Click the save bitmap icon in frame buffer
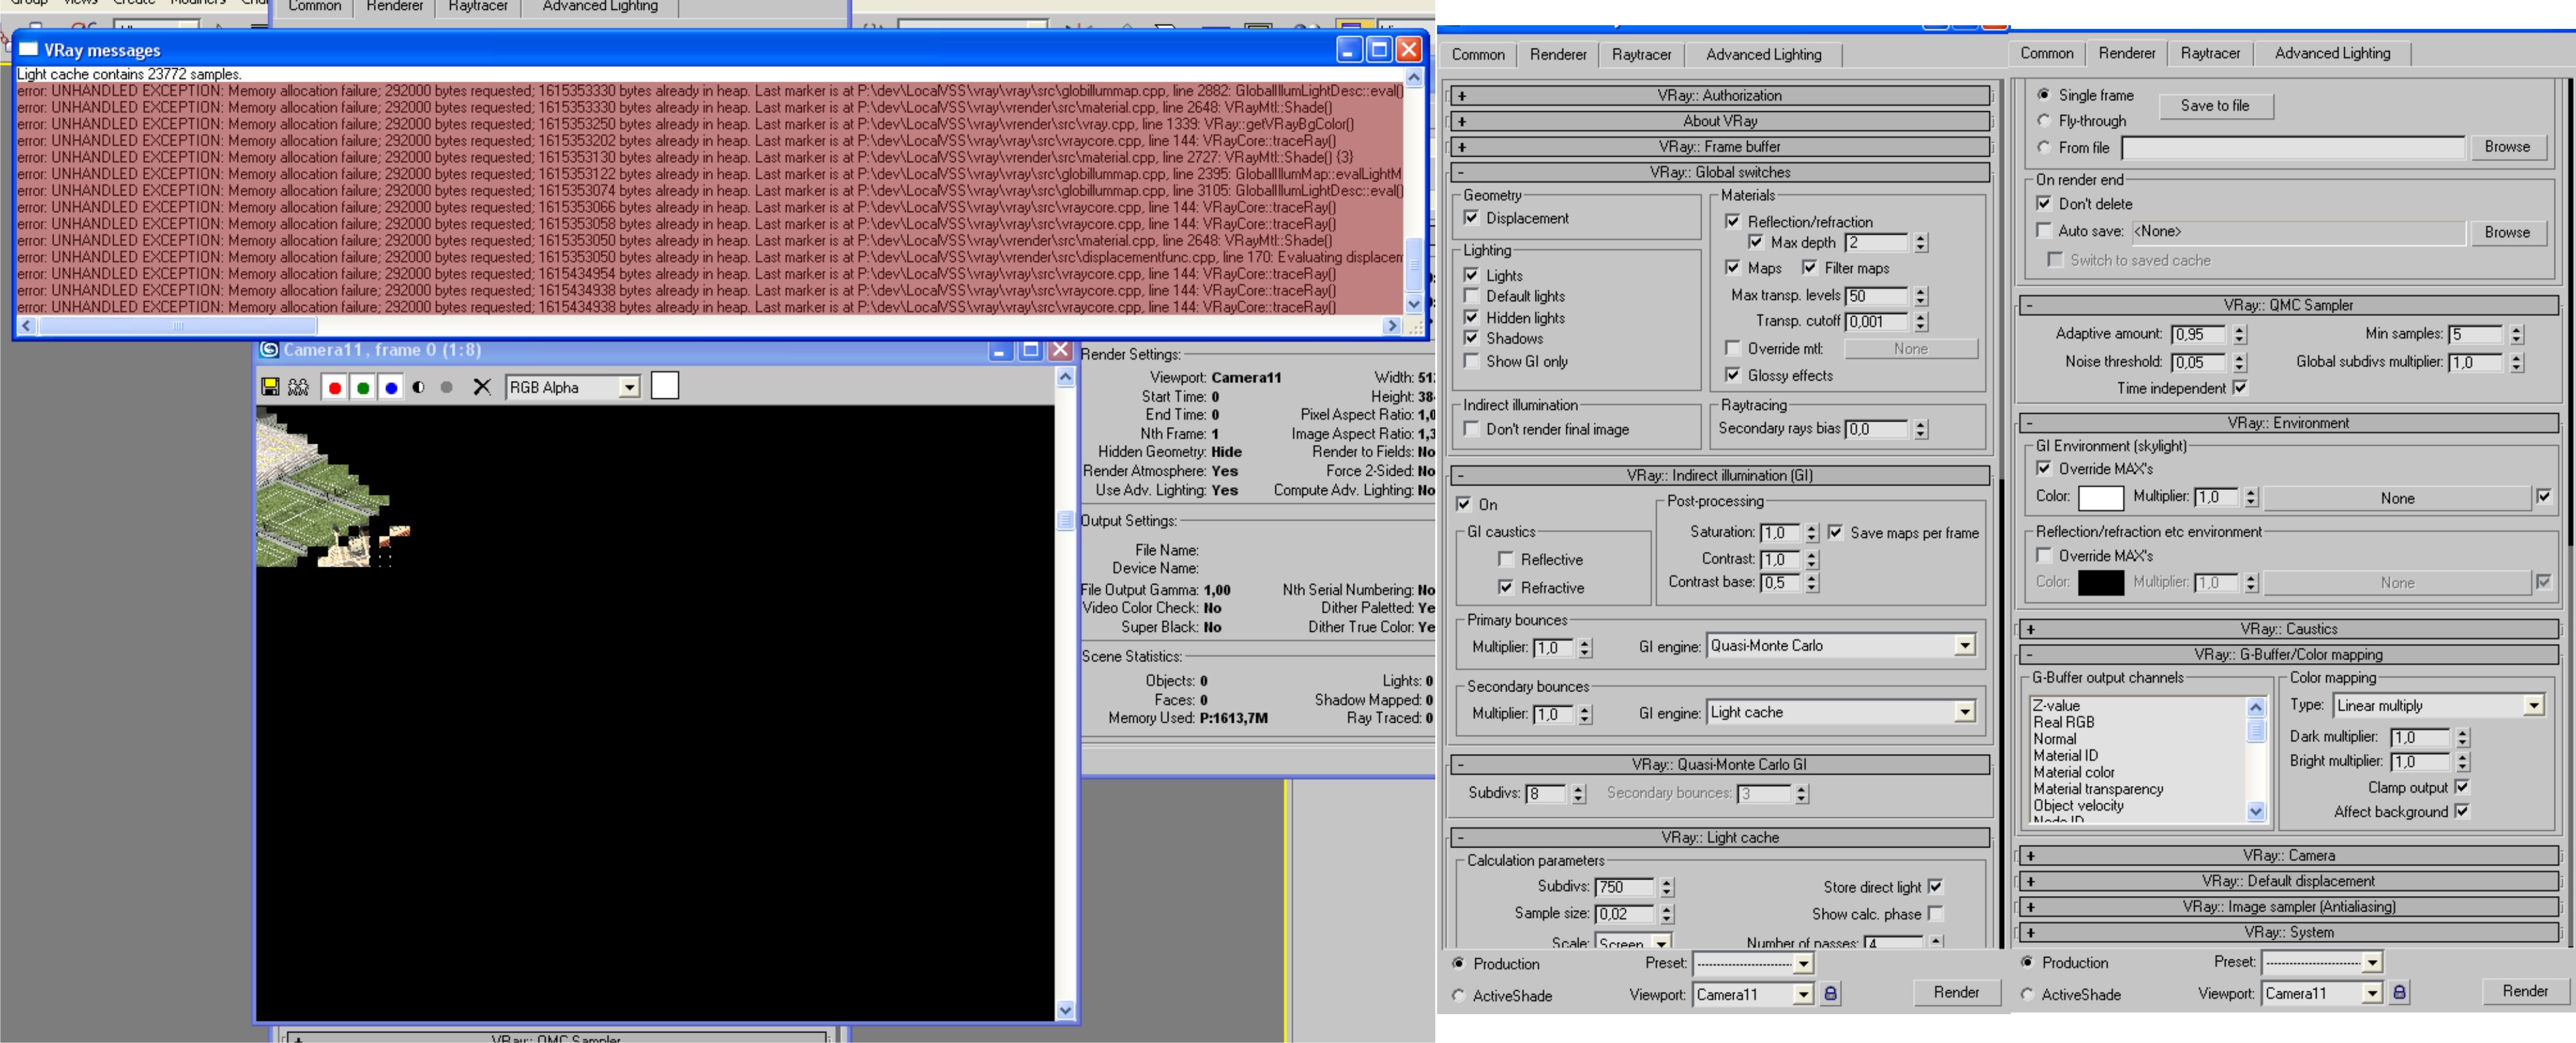 click(270, 387)
